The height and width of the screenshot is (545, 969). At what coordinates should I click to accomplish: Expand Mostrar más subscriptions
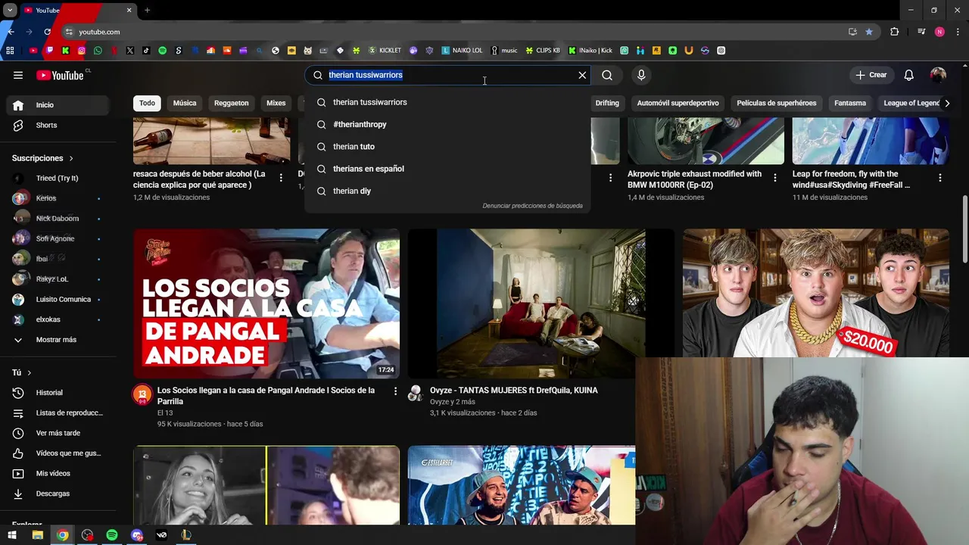pos(57,340)
